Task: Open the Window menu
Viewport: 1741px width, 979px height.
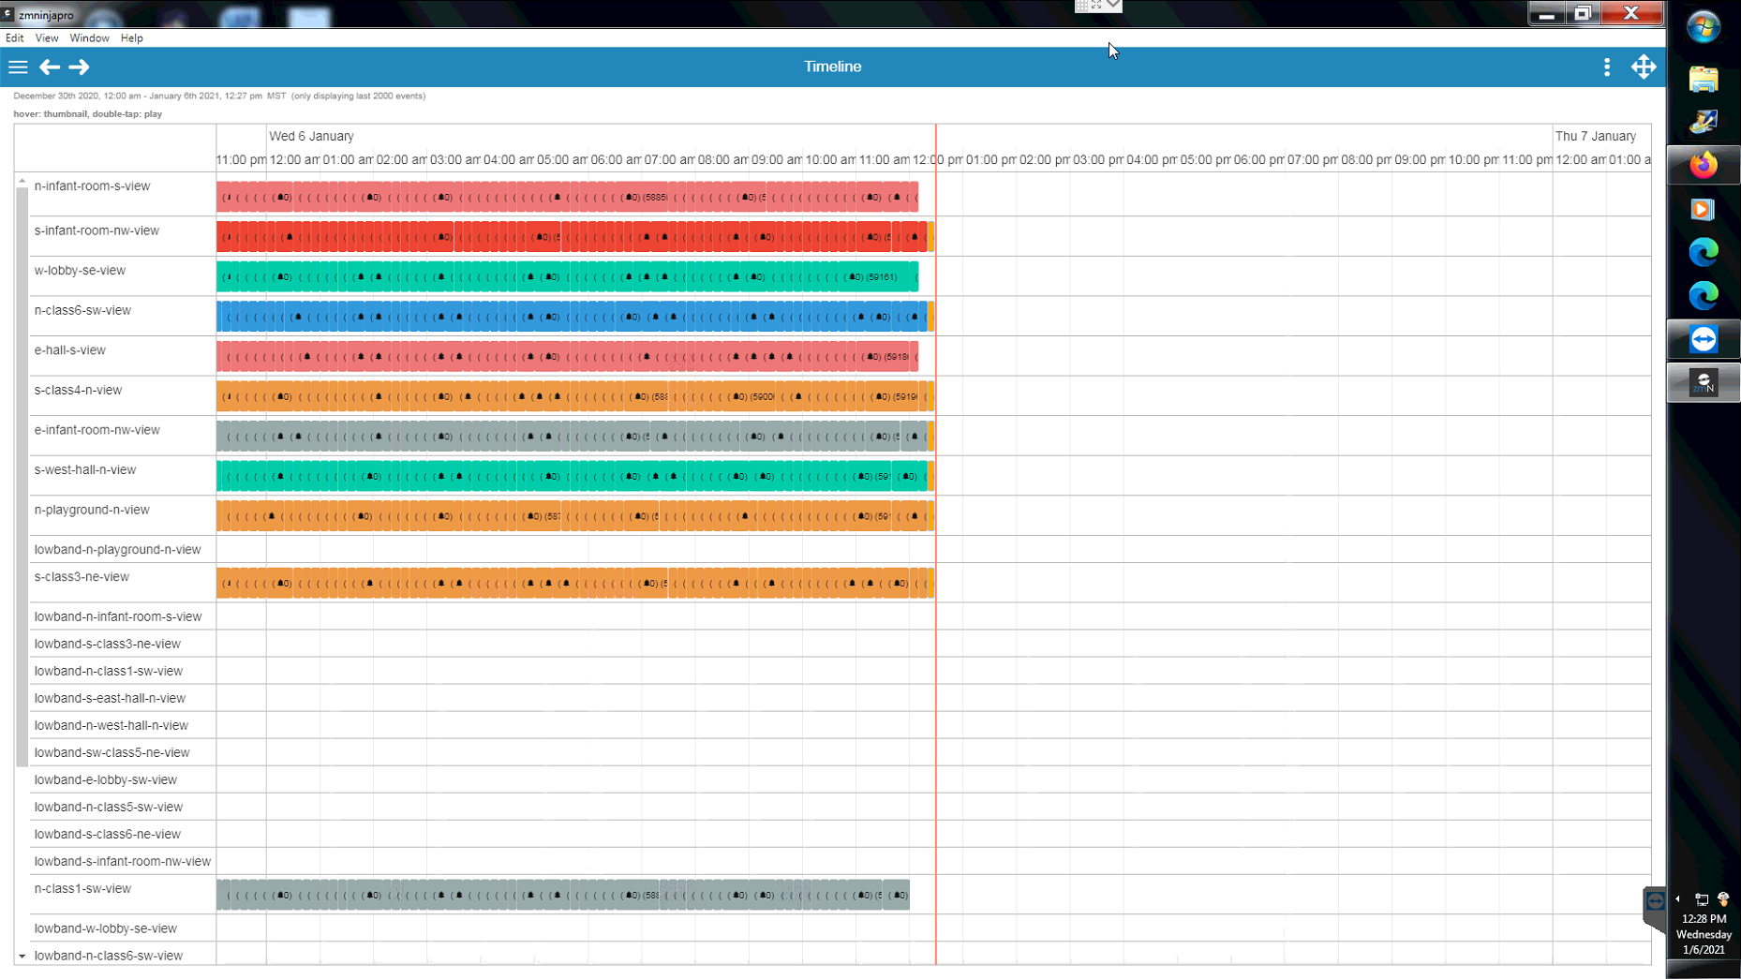Action: click(x=89, y=38)
